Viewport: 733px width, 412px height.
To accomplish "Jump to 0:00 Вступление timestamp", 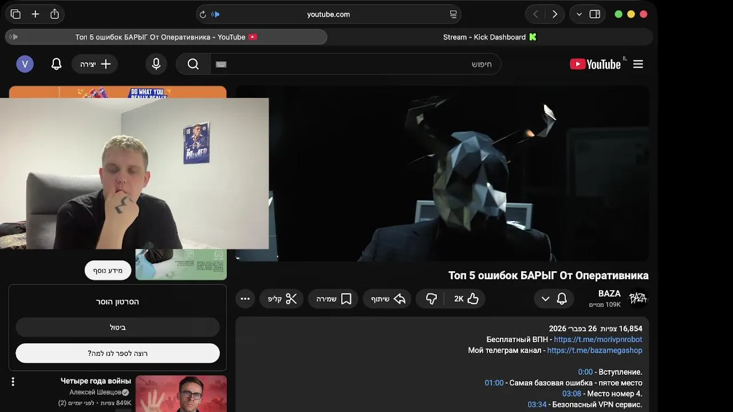I will (585, 372).
